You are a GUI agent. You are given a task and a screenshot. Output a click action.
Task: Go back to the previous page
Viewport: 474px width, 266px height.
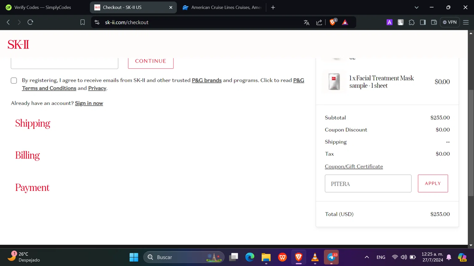point(8,22)
